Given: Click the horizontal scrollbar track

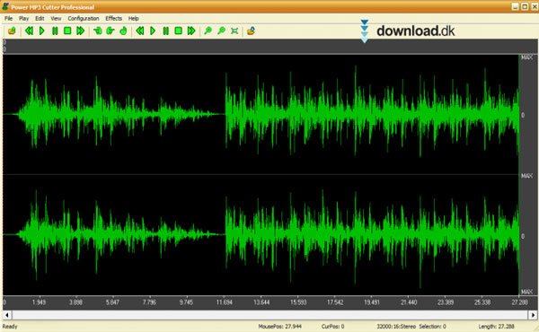Looking at the screenshot, I should click(269, 315).
